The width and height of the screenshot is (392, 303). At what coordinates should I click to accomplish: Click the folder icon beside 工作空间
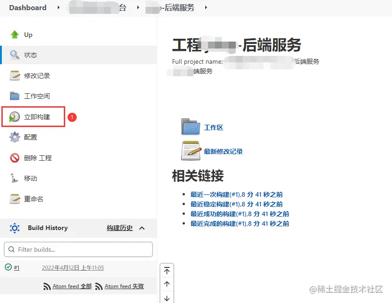coord(14,96)
